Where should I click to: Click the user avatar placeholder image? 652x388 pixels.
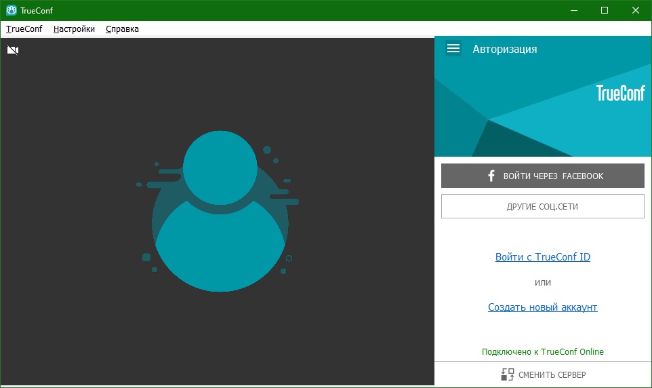coord(218,212)
